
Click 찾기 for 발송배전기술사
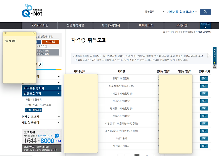(x=204, y=146)
